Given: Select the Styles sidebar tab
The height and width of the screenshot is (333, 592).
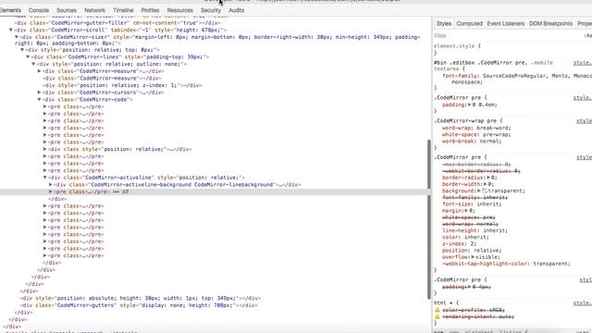Looking at the screenshot, I should pyautogui.click(x=444, y=23).
